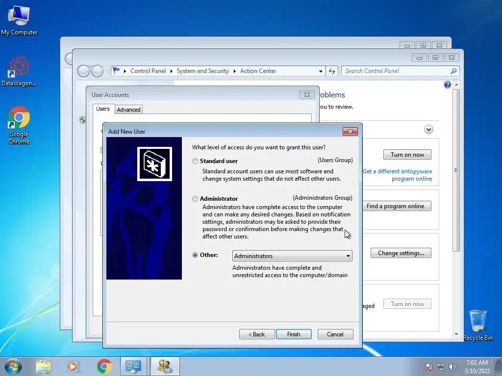Open Get a different antispyware program online link
The image size is (502, 376).
397,175
